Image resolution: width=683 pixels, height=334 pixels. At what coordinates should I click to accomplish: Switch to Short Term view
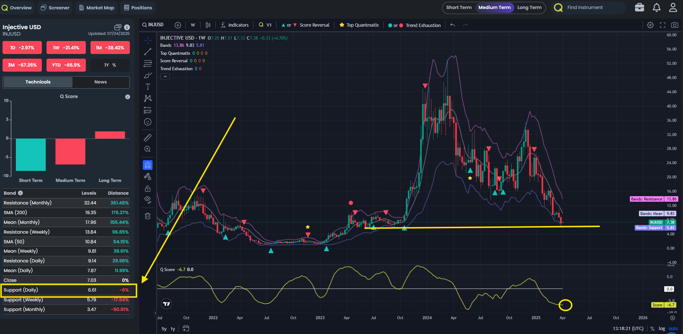click(x=459, y=8)
